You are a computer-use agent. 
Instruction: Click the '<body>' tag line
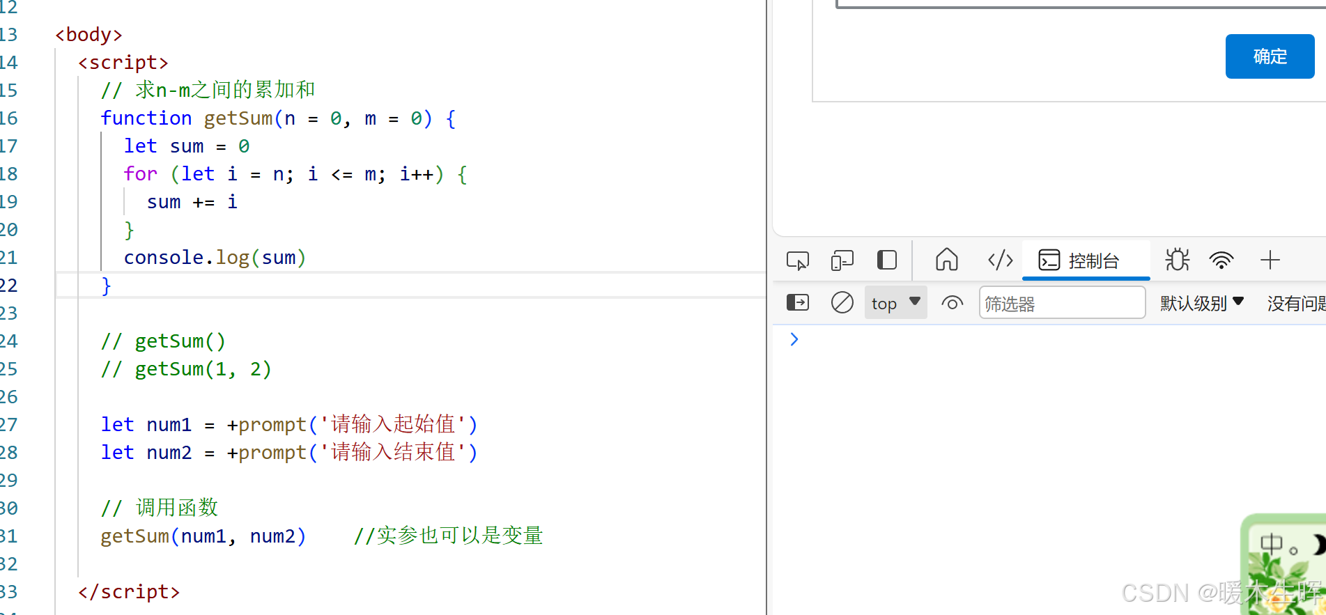click(x=88, y=35)
